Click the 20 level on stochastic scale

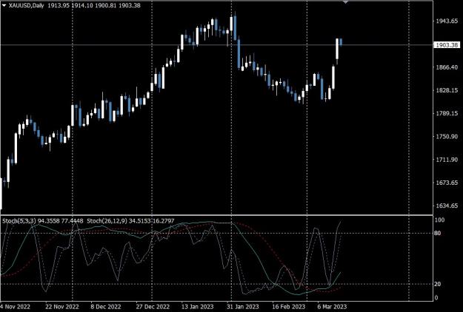click(438, 284)
